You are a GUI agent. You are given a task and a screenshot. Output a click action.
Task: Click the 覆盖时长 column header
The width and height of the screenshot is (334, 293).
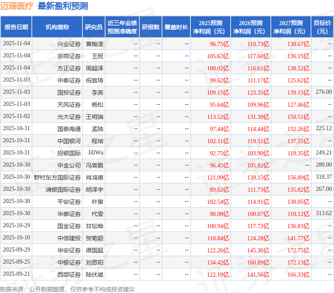coord(176,27)
